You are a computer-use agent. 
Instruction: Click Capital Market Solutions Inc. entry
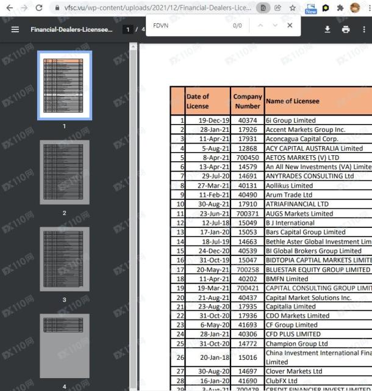tap(309, 298)
